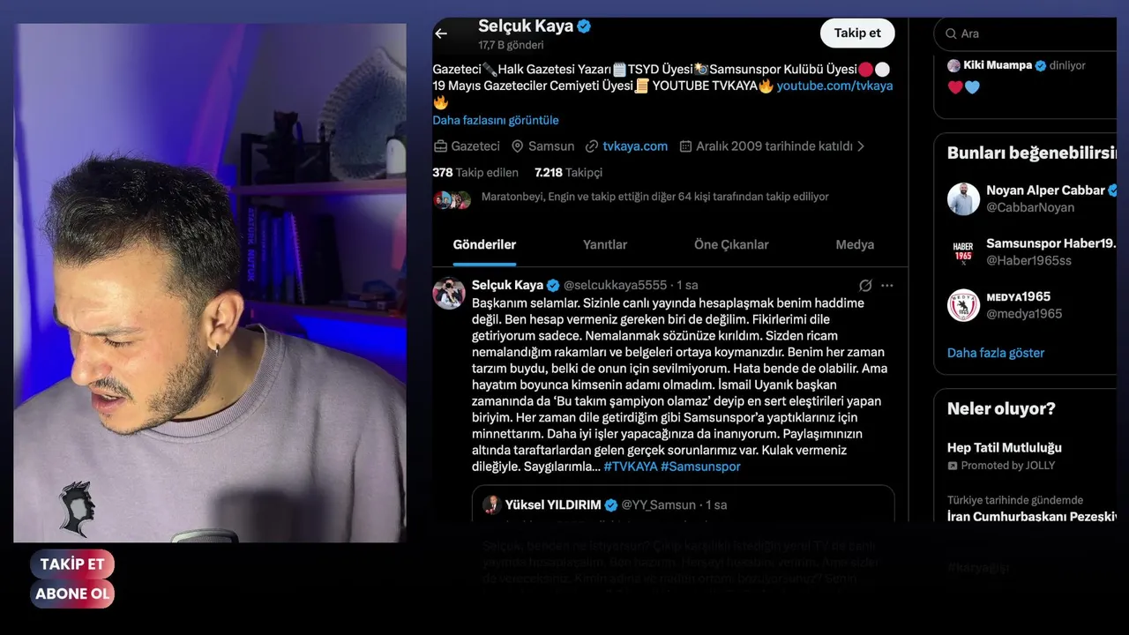Click Selçuk Kaya's avatar in the tweet
The image size is (1129, 635).
click(x=449, y=294)
